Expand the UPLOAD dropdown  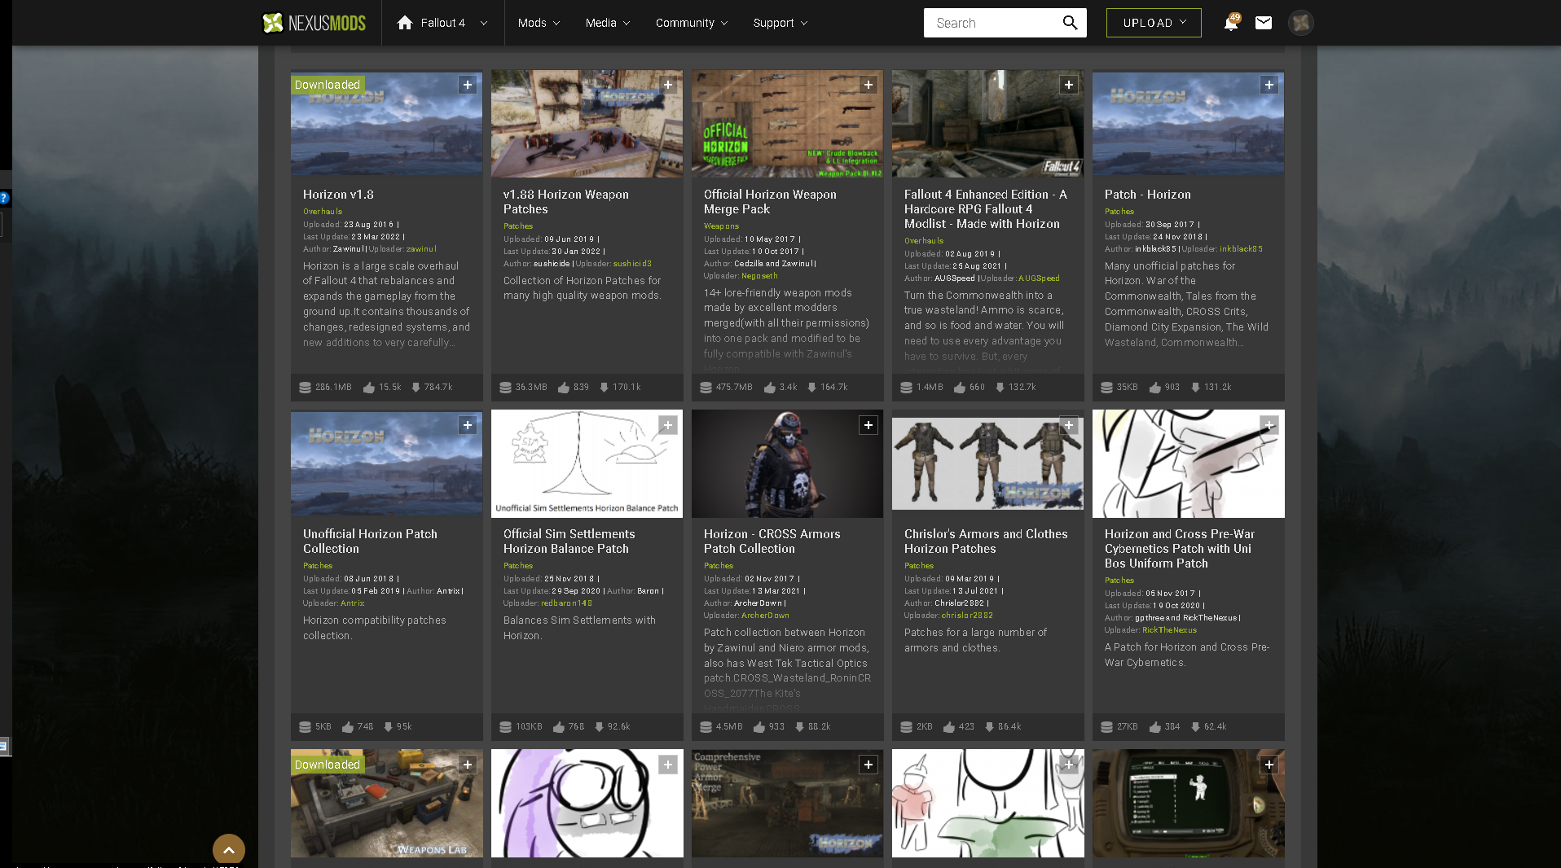(x=1183, y=23)
